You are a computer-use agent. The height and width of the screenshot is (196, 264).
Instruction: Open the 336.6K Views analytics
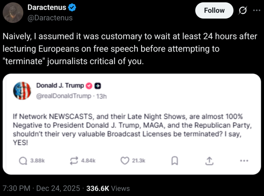tap(108, 188)
